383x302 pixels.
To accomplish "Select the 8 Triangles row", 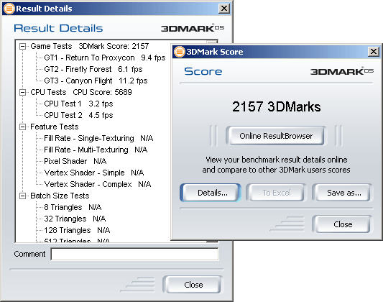I will [x=73, y=207].
